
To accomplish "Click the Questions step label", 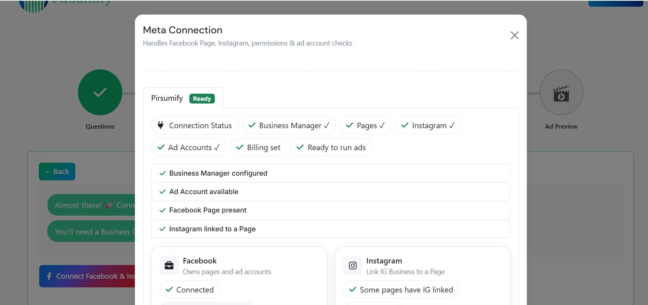I will [100, 127].
